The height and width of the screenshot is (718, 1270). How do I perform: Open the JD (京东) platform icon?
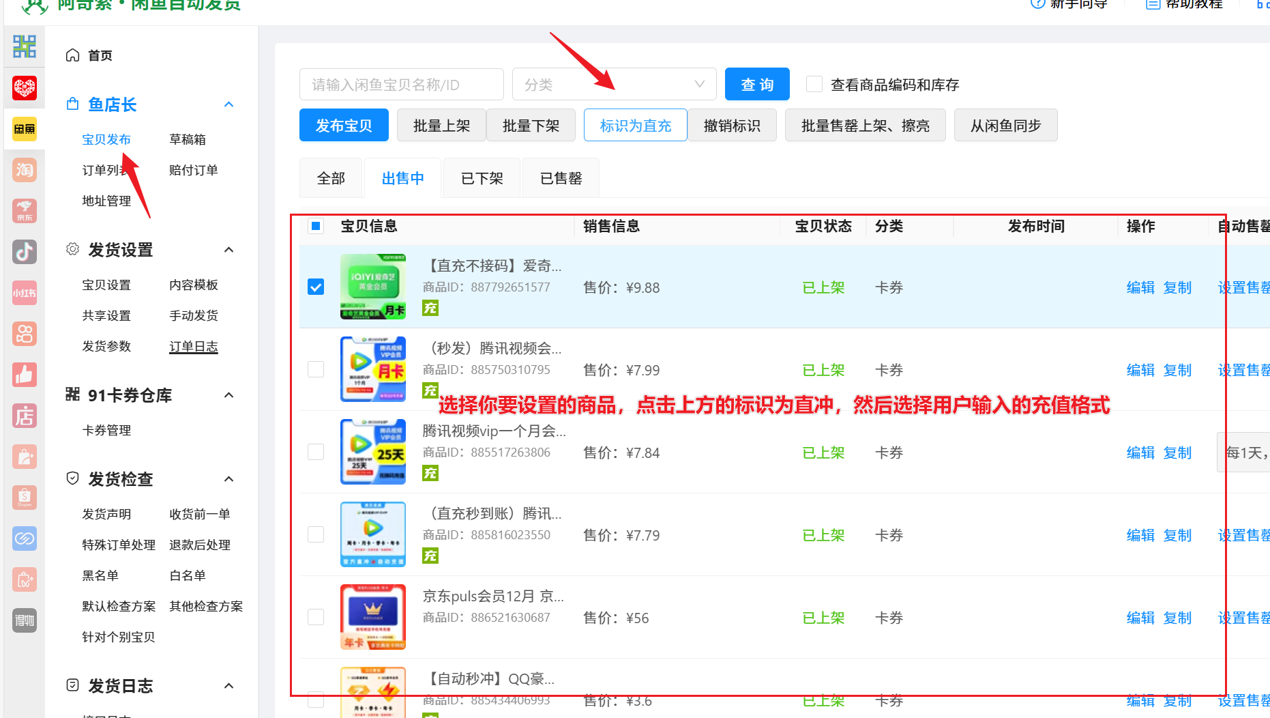[25, 211]
